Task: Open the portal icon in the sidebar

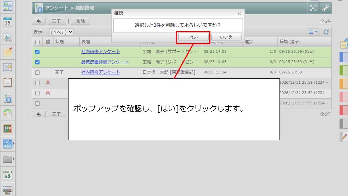Action: pos(8,6)
